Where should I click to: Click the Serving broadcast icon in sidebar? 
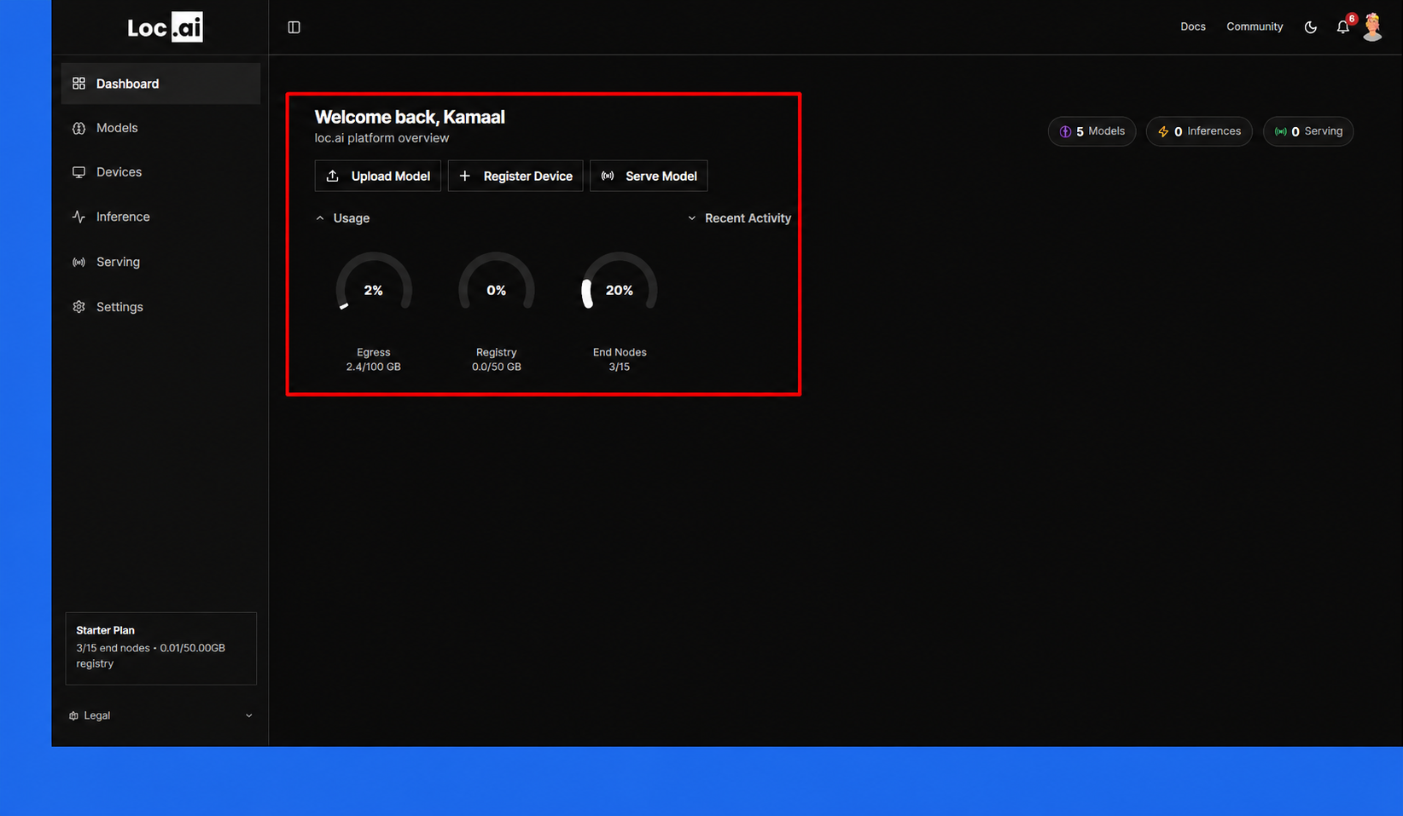(79, 262)
